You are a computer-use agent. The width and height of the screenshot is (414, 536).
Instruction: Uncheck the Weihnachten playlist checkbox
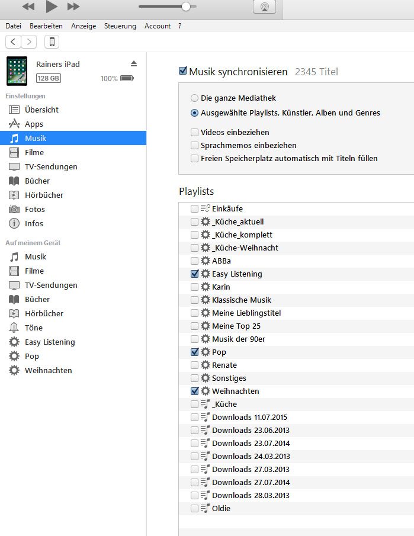pyautogui.click(x=194, y=391)
